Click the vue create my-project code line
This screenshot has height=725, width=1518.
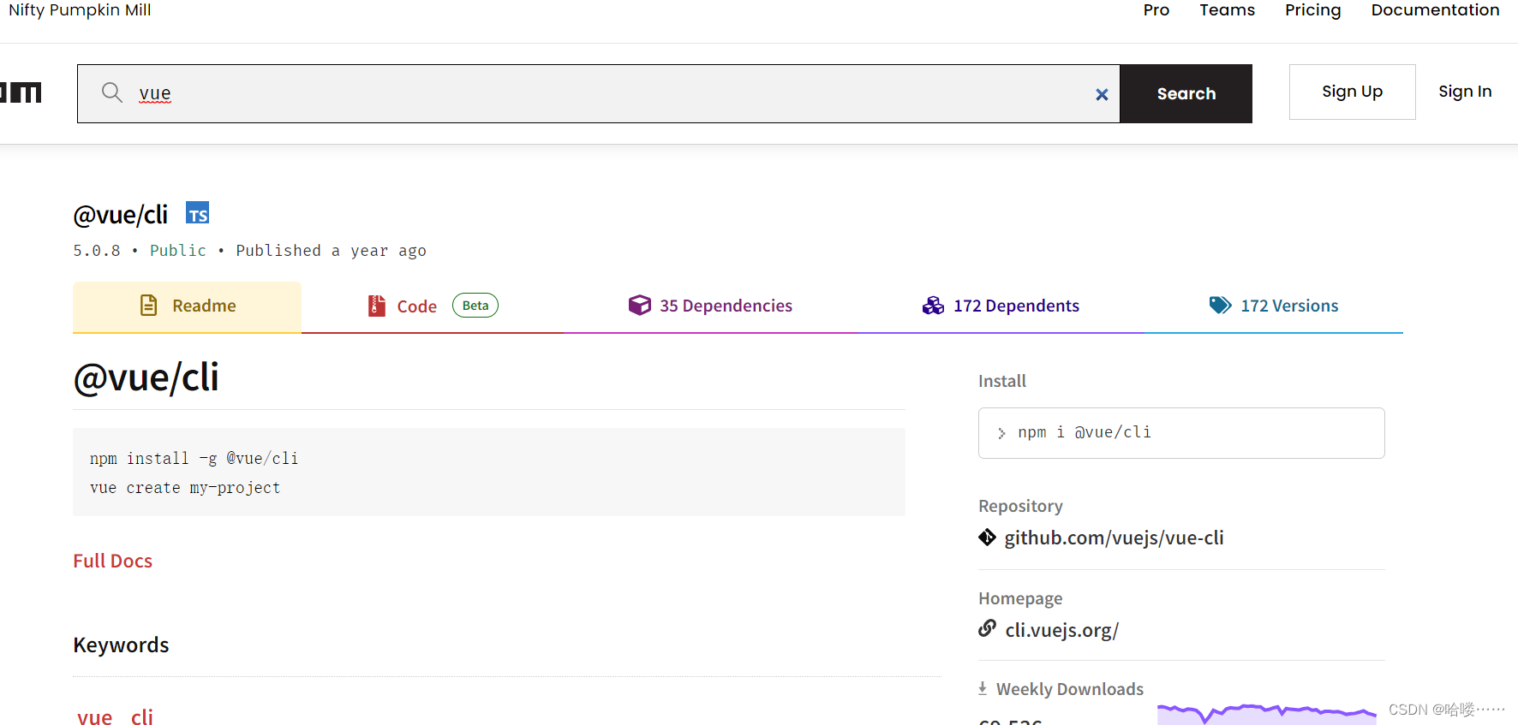185,488
